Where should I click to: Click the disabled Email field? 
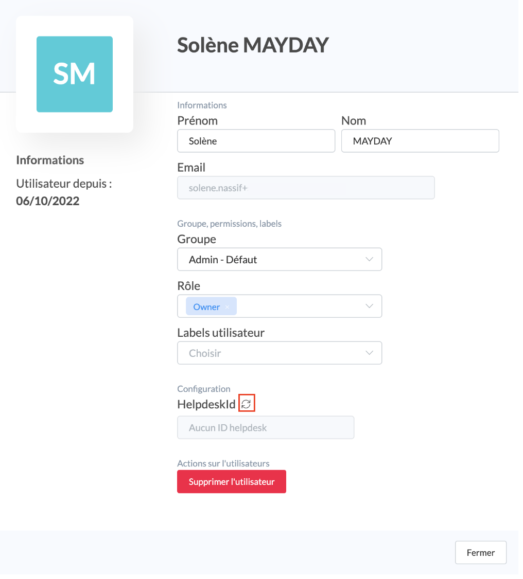pos(306,188)
